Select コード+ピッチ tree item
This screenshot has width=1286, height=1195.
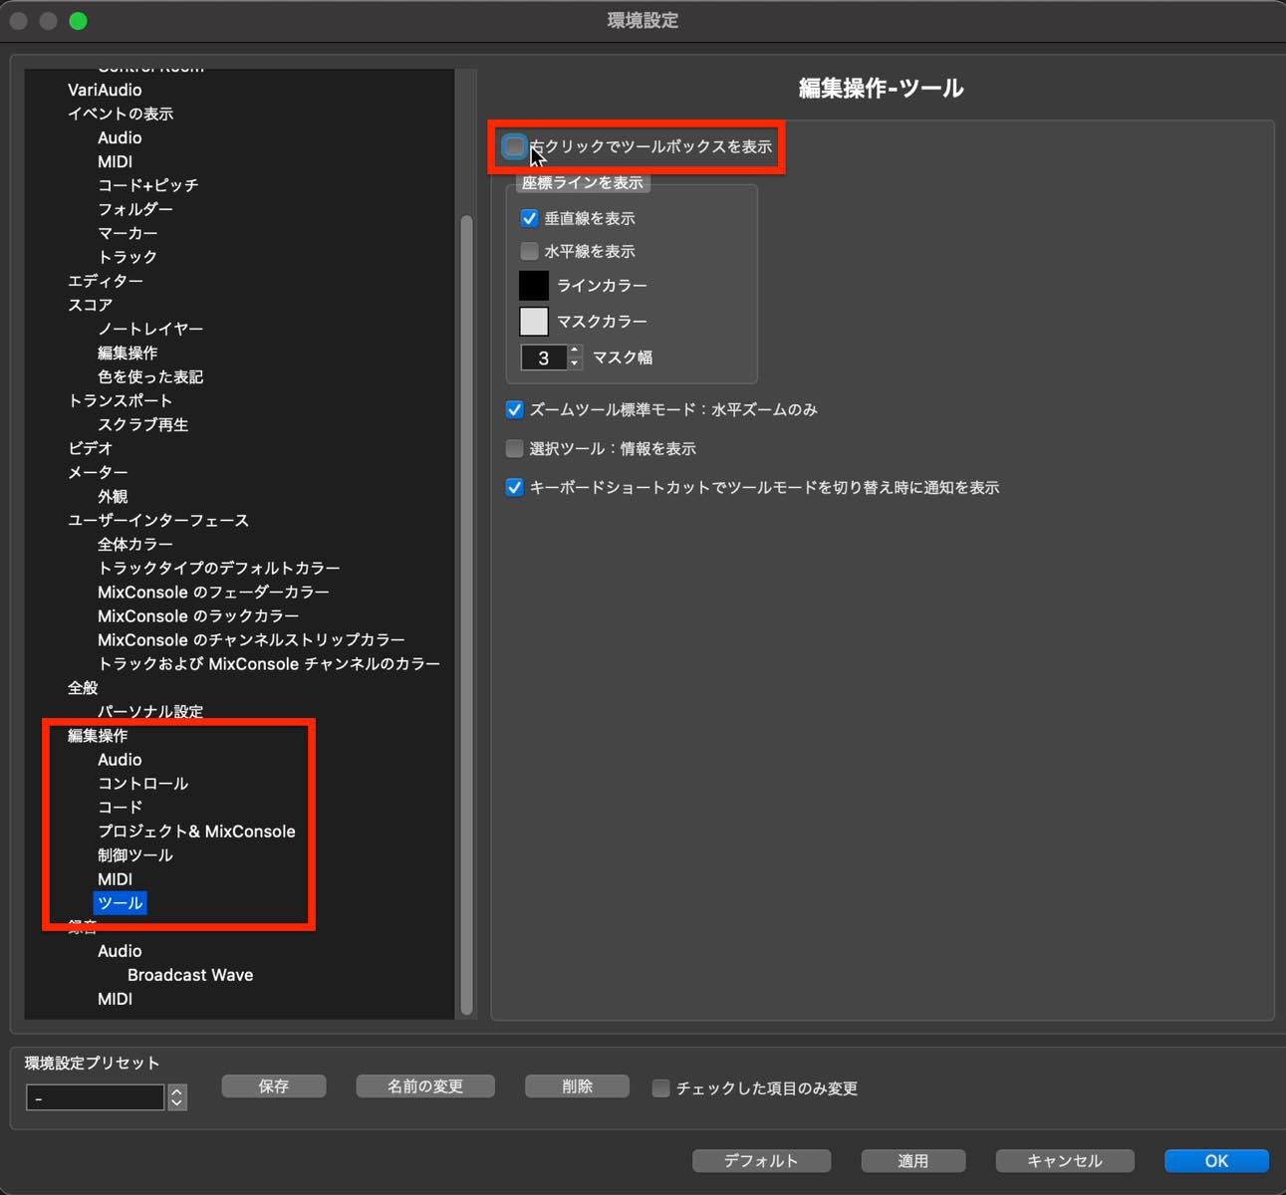(x=147, y=185)
